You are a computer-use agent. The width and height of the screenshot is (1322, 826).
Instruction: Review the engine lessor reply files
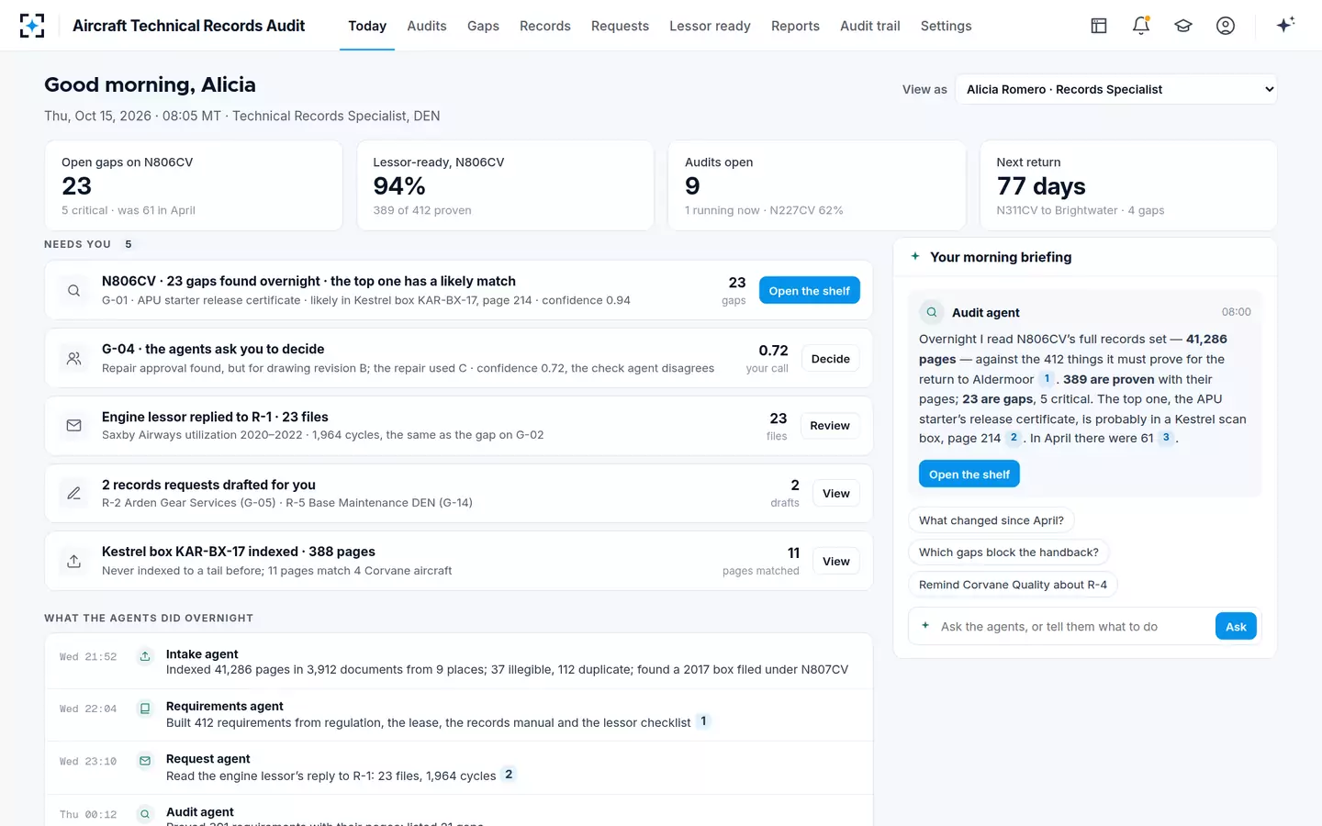pyautogui.click(x=830, y=426)
